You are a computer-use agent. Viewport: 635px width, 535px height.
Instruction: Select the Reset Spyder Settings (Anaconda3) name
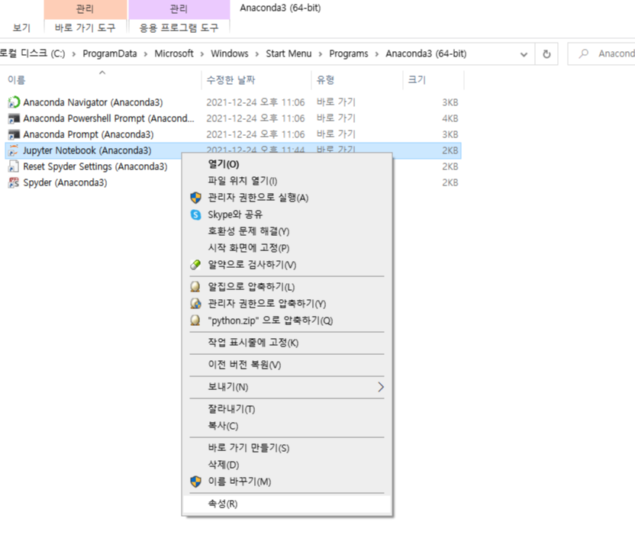click(x=95, y=166)
